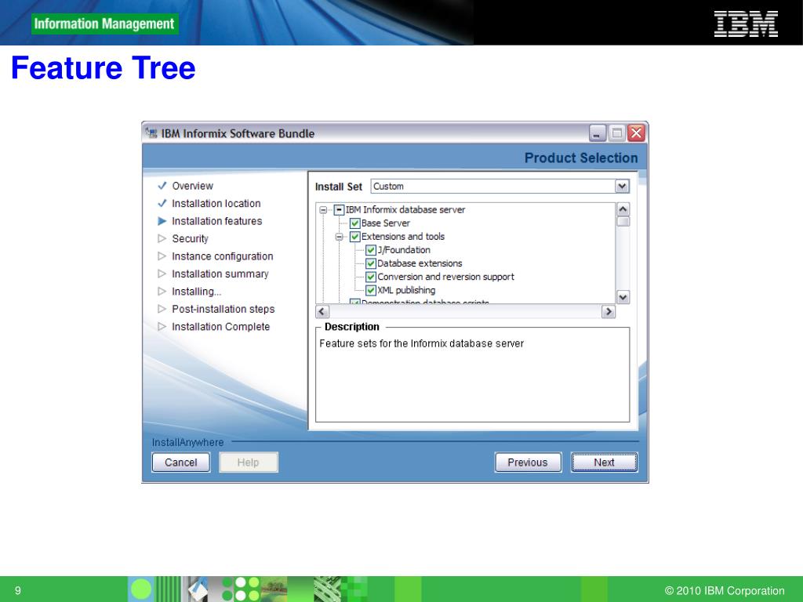
Task: Uncheck Database extensions feature
Action: [x=371, y=263]
